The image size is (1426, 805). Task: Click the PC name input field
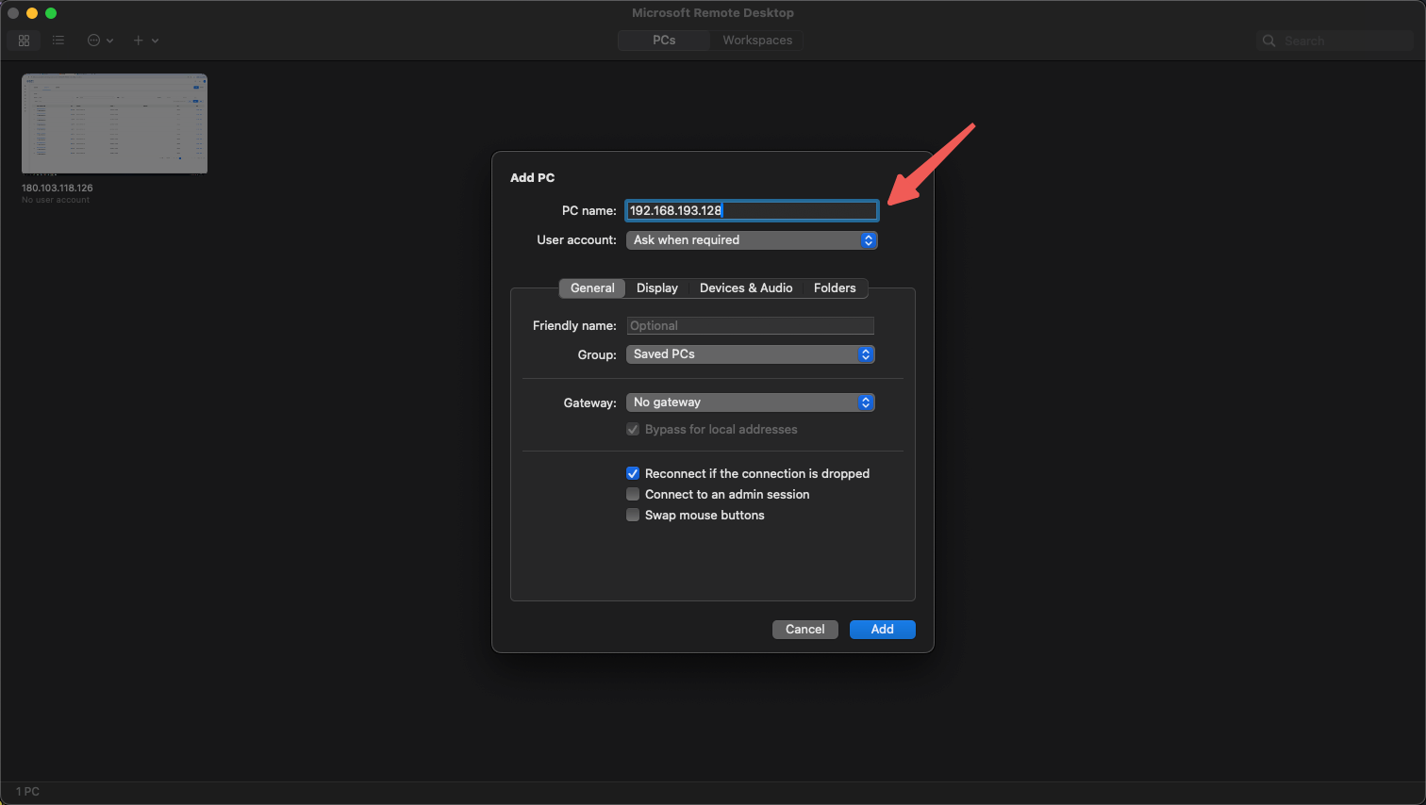[752, 210]
